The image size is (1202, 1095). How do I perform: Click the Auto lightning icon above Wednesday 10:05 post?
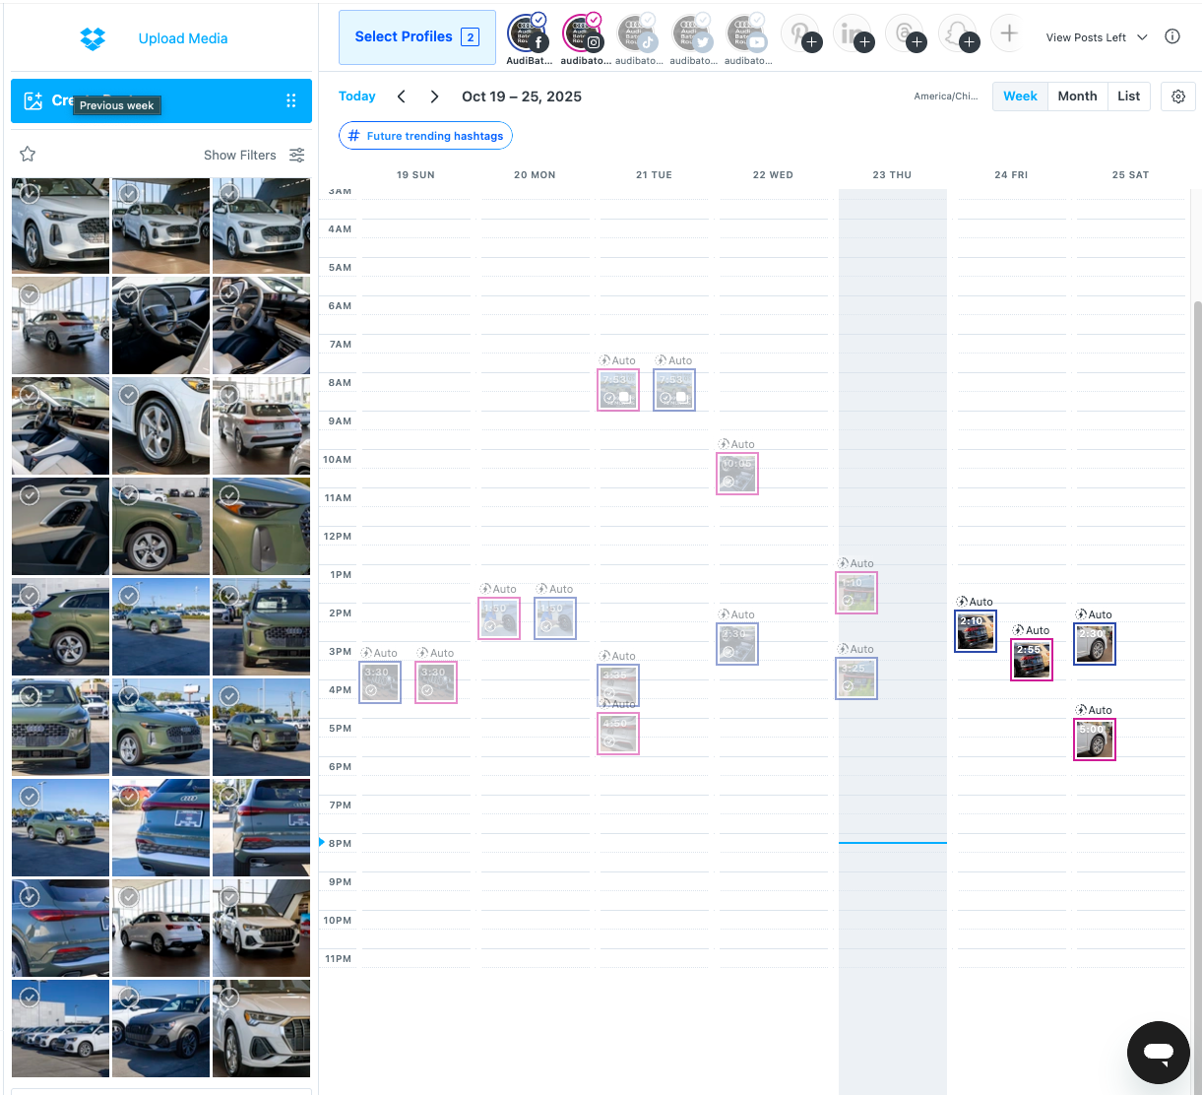724,444
